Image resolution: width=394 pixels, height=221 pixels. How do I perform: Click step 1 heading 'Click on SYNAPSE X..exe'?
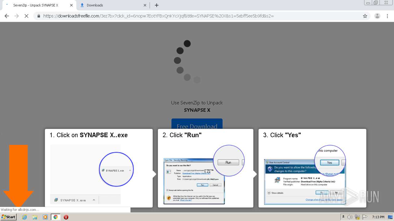pos(89,135)
